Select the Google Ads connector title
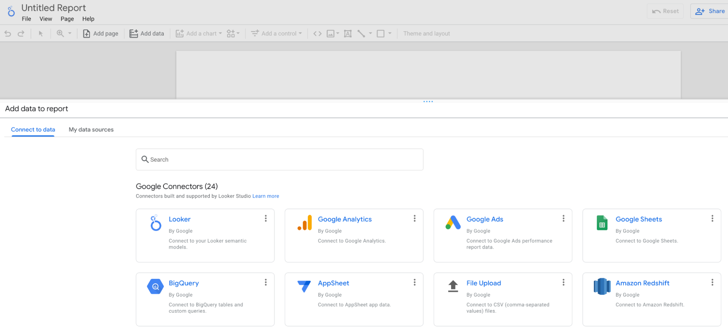The width and height of the screenshot is (728, 333). pos(485,219)
